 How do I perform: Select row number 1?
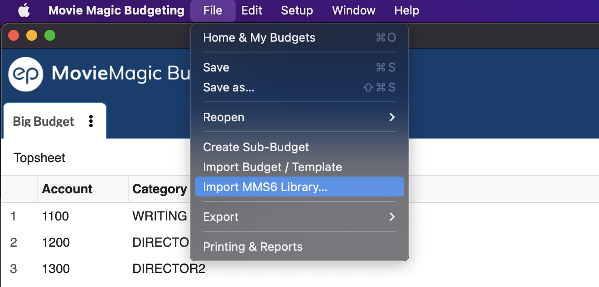coord(13,216)
